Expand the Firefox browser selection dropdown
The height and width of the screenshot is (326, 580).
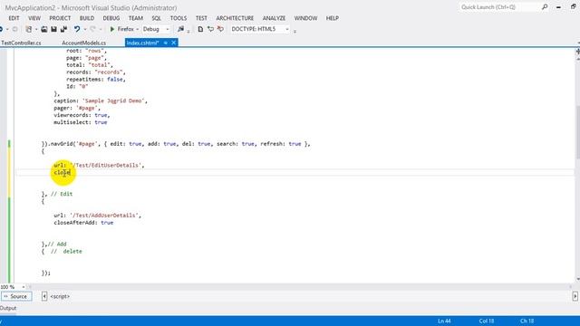(x=137, y=29)
